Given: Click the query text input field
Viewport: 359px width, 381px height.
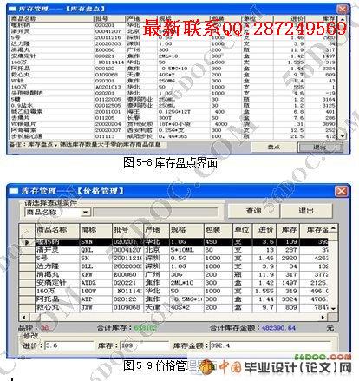Looking at the screenshot, I should (x=155, y=212).
